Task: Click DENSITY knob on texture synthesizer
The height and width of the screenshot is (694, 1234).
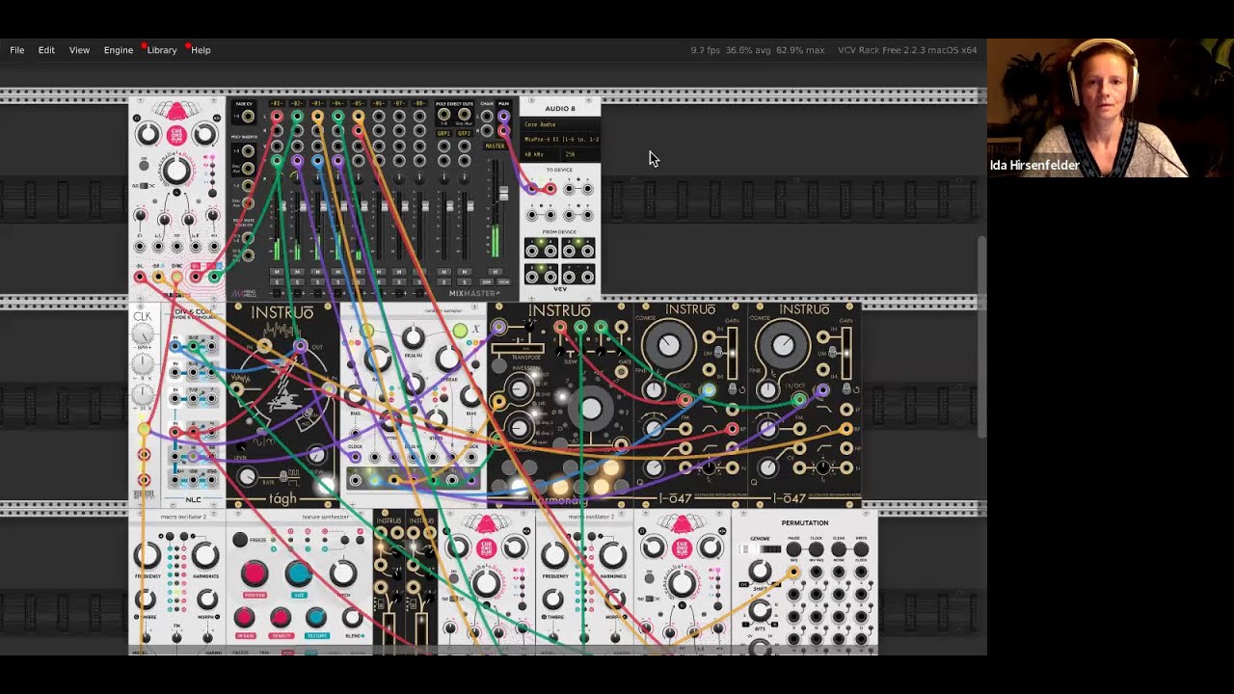Action: [280, 617]
